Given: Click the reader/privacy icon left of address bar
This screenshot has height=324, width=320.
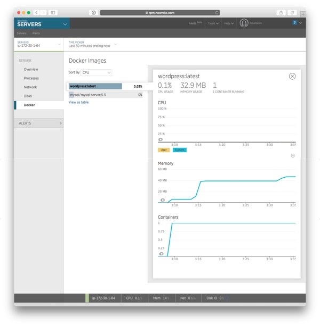Looking at the screenshot, I should coord(94,13).
